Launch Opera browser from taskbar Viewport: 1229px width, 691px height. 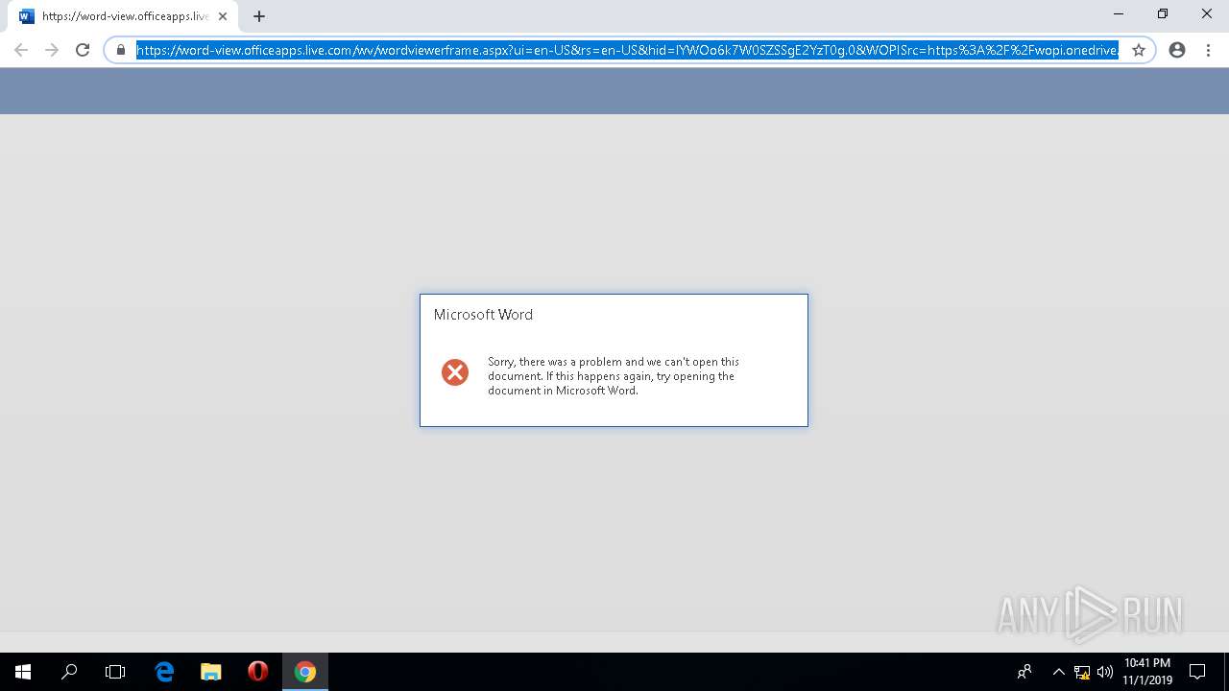tap(257, 672)
